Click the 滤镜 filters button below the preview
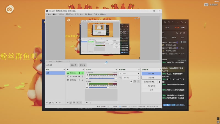The image size is (220, 124). (82, 65)
